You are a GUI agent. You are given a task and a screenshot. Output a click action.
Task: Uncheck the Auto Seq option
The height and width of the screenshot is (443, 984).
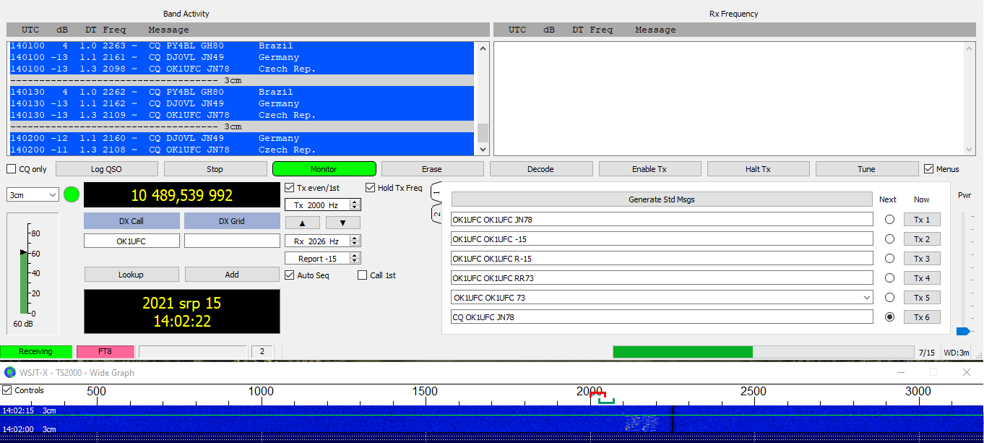(x=290, y=275)
